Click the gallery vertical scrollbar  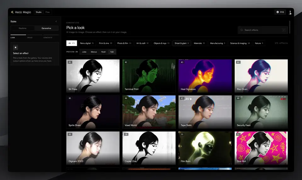point(289,27)
